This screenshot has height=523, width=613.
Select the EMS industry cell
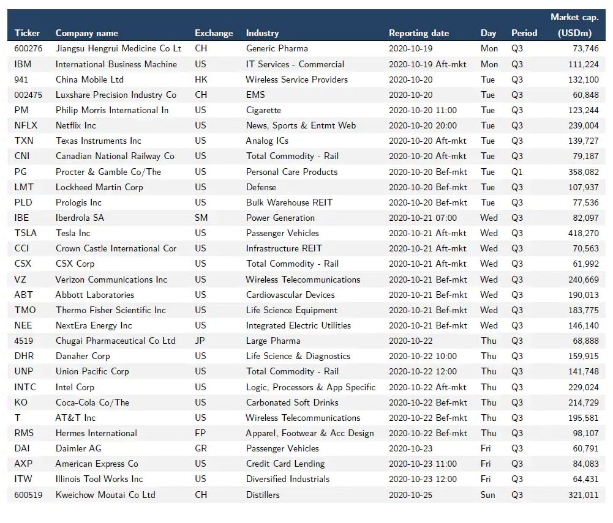point(255,95)
